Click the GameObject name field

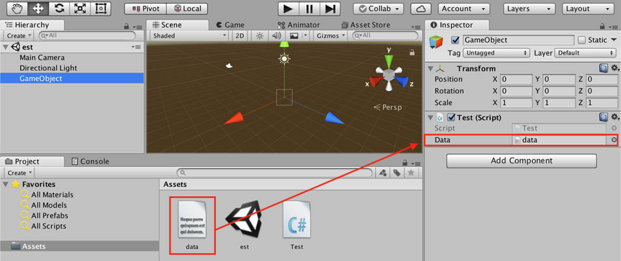pos(518,40)
